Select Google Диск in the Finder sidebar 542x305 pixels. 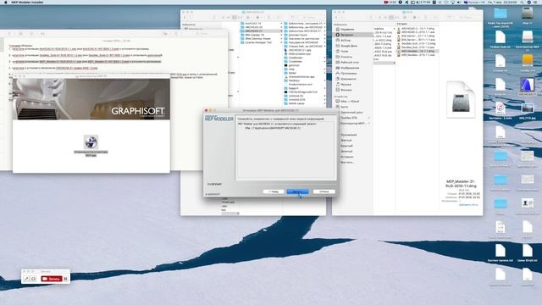[349, 46]
